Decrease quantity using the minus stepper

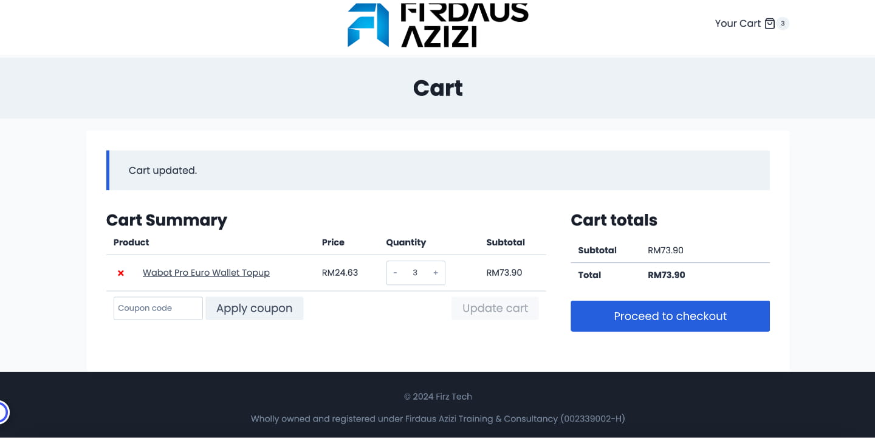pos(395,273)
